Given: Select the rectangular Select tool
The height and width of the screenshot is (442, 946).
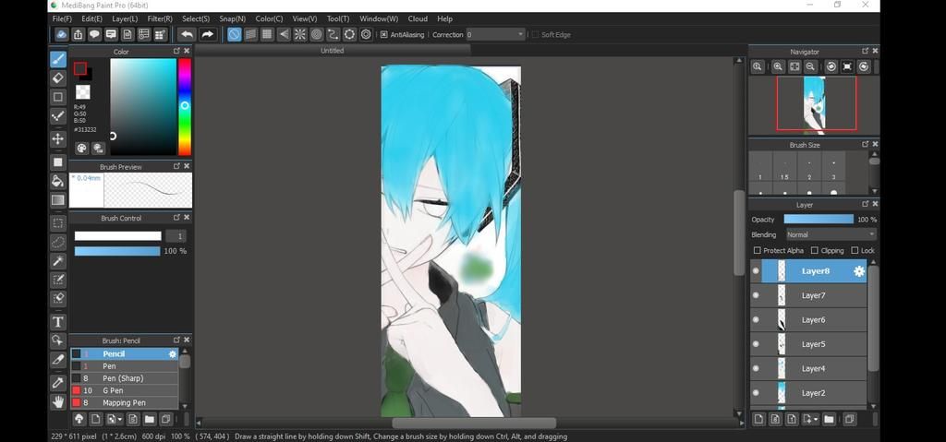Looking at the screenshot, I should (58, 223).
